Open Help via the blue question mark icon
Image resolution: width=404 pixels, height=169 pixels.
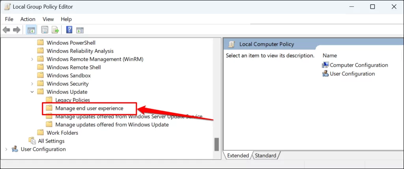coord(69,30)
